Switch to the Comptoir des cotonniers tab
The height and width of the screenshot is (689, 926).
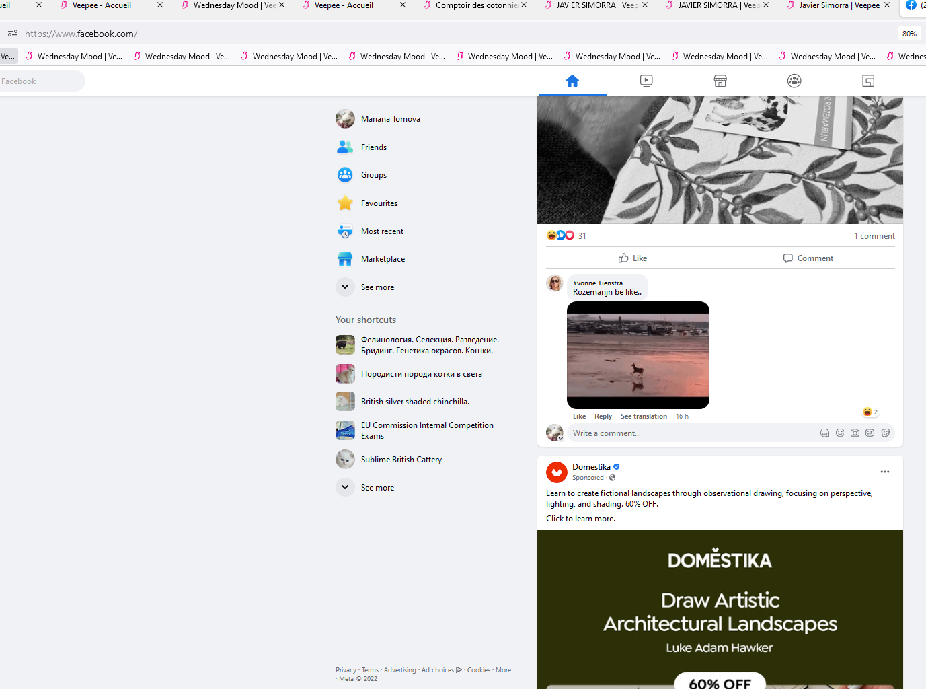pos(476,5)
